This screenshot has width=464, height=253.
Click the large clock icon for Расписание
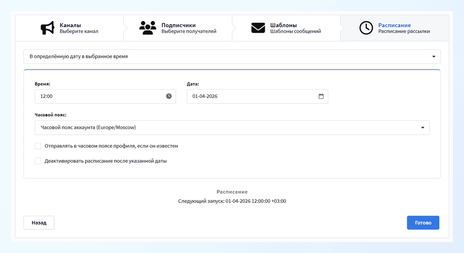pyautogui.click(x=366, y=28)
